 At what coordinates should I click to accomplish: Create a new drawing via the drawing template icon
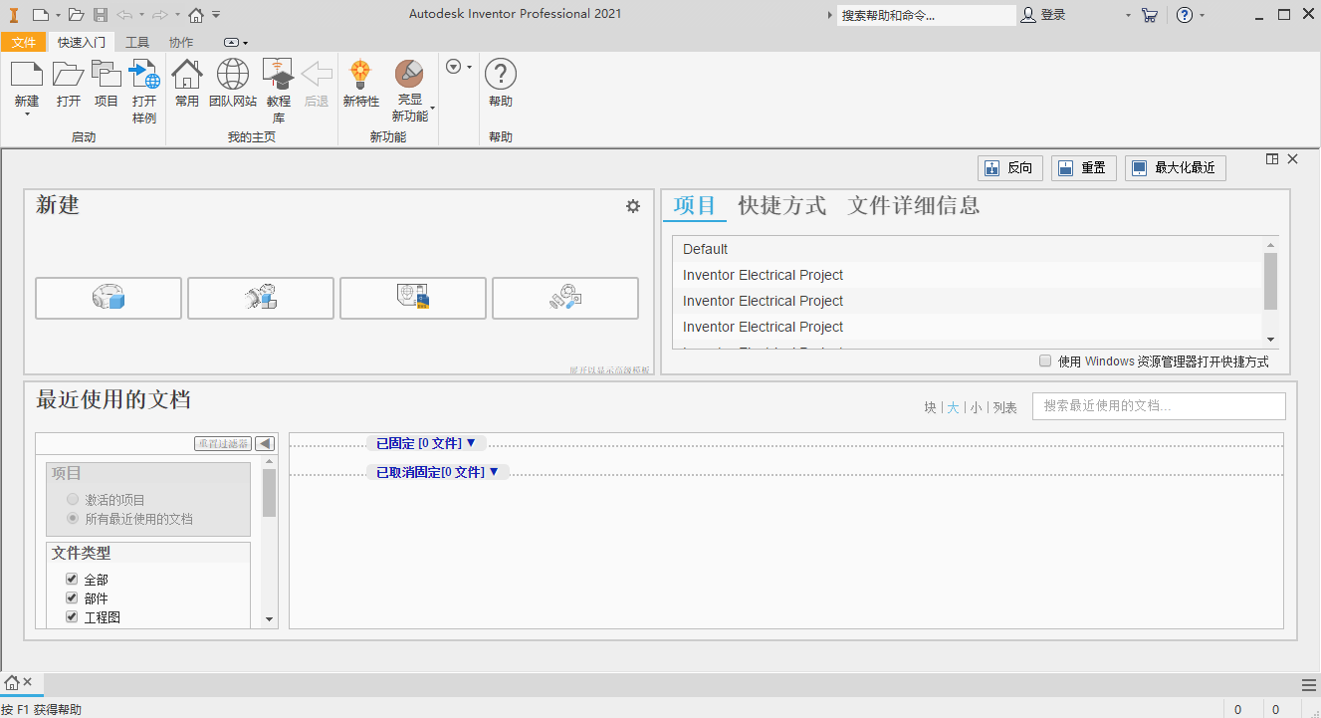coord(413,298)
